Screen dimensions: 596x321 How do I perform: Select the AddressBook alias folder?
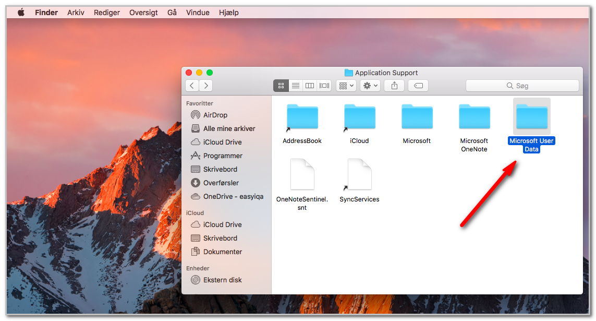click(x=302, y=124)
